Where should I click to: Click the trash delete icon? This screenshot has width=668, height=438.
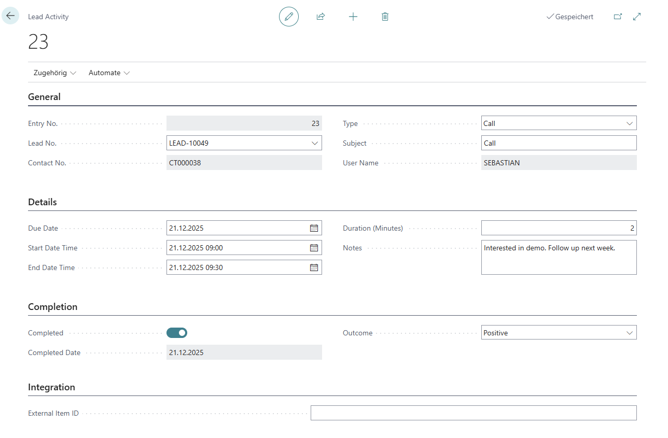[x=385, y=17]
